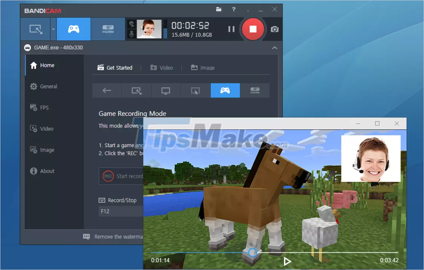Select the Fullscreen monitor recording mode
The width and height of the screenshot is (424, 270).
(166, 90)
